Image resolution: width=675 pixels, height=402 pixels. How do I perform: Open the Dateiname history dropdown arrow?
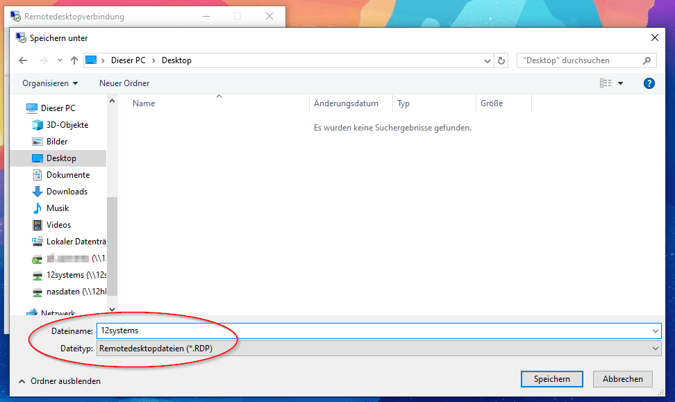656,331
